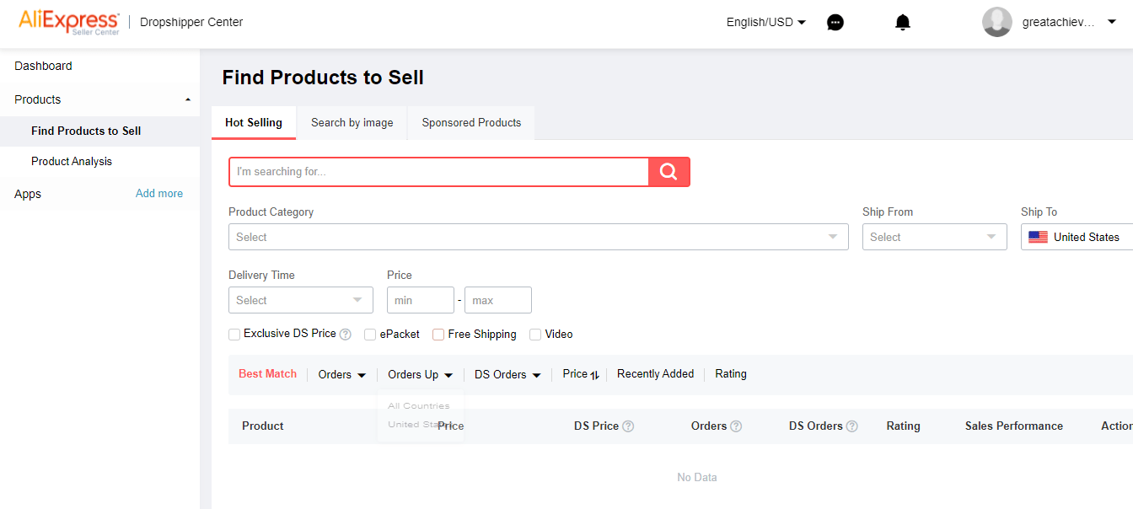Image resolution: width=1133 pixels, height=509 pixels.
Task: Click the Add more apps link
Action: [159, 194]
